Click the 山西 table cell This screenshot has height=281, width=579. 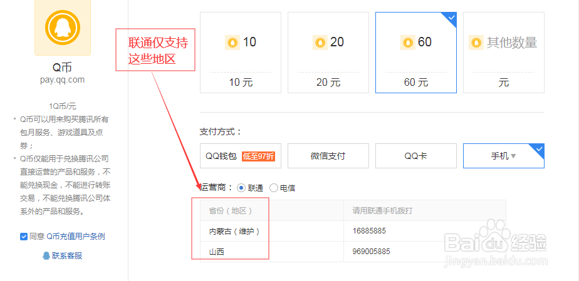(272, 252)
